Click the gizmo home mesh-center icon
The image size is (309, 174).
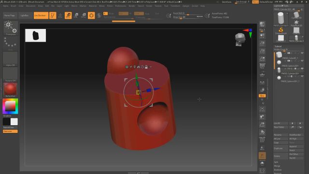coord(139,67)
